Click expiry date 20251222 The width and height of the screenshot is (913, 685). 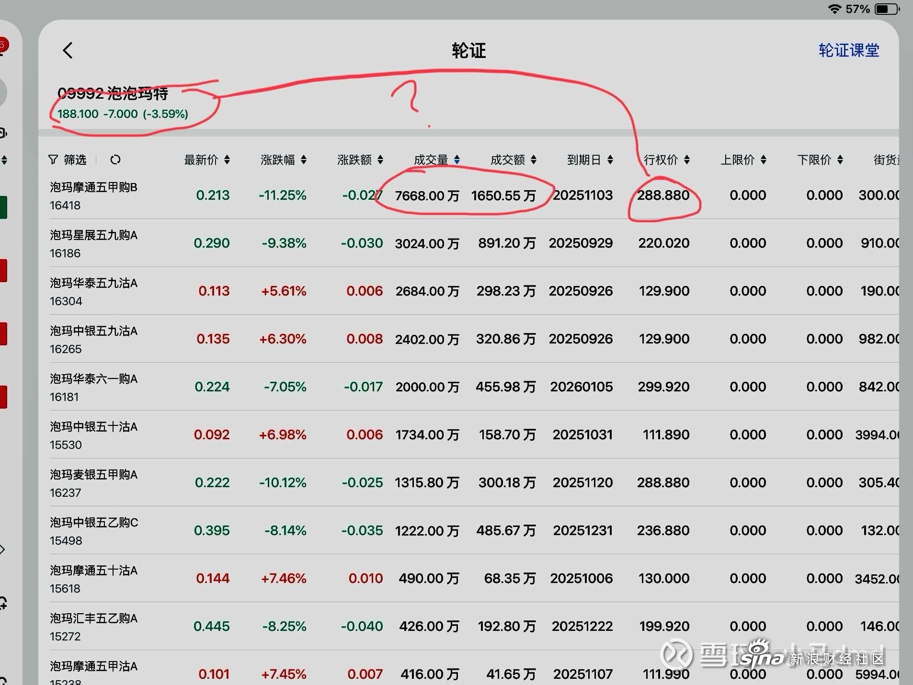point(582,627)
